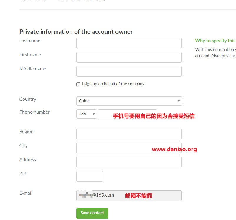The width and height of the screenshot is (236, 220).
Task: Click the "Private information of the account owner" heading
Action: click(x=76, y=32)
